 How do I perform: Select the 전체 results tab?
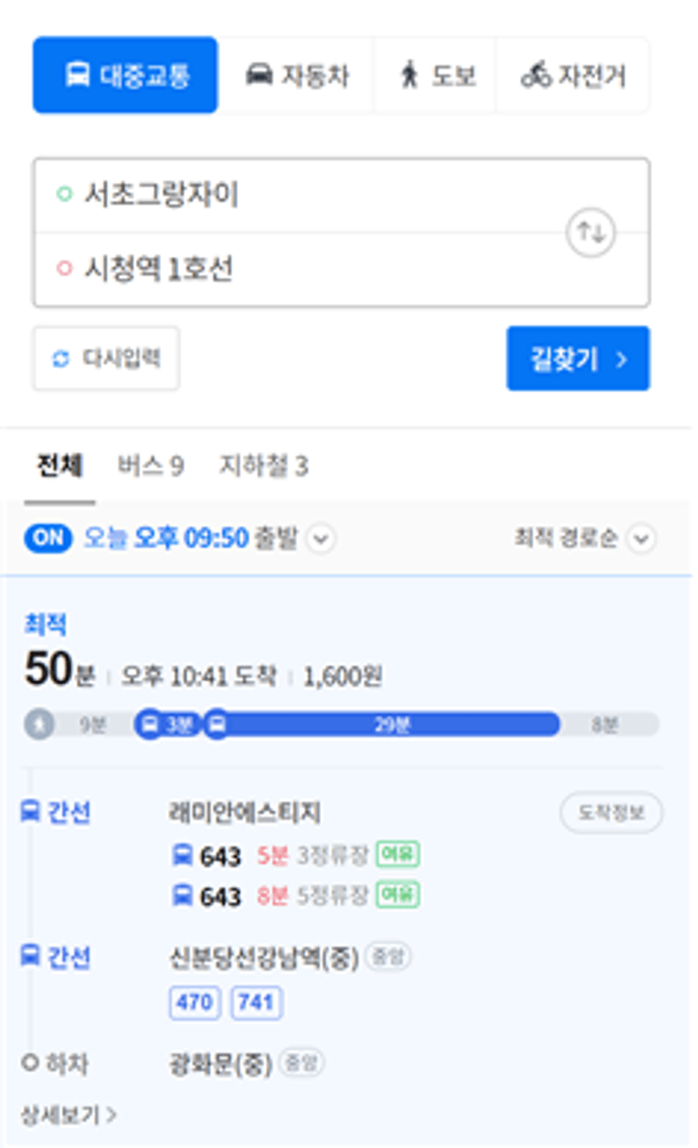[59, 466]
